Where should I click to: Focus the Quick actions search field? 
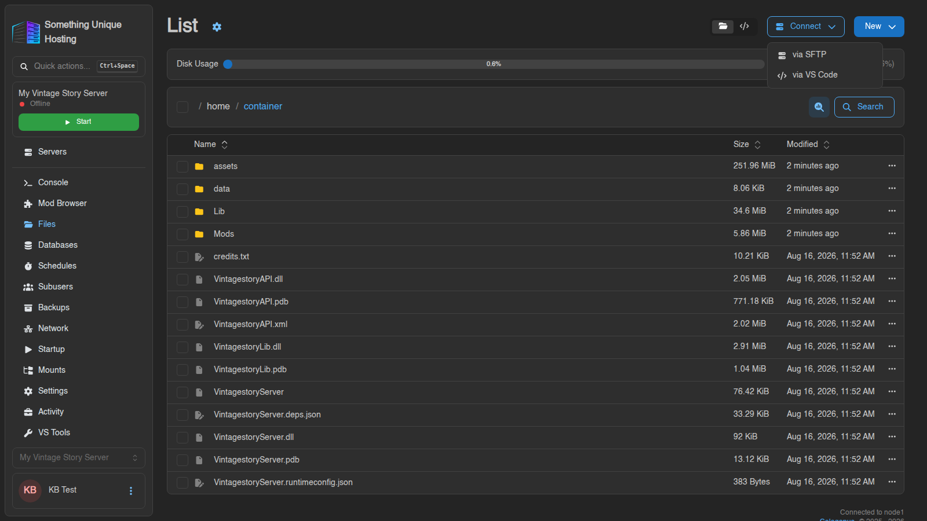coord(79,67)
